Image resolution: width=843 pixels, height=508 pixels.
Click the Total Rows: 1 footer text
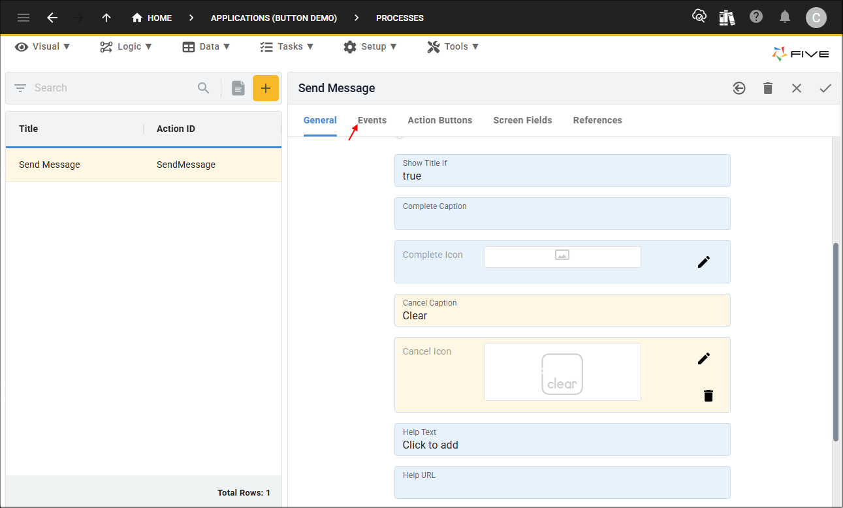pyautogui.click(x=244, y=493)
